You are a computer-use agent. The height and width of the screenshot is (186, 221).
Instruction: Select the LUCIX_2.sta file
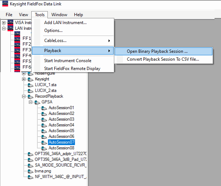point(46,90)
